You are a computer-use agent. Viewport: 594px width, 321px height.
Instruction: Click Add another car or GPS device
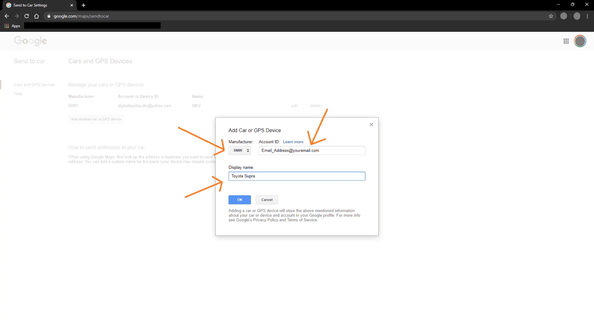pos(96,119)
